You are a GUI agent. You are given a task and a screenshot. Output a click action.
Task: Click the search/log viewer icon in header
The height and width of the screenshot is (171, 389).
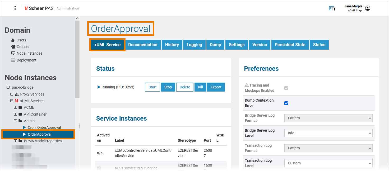[x=332, y=8]
